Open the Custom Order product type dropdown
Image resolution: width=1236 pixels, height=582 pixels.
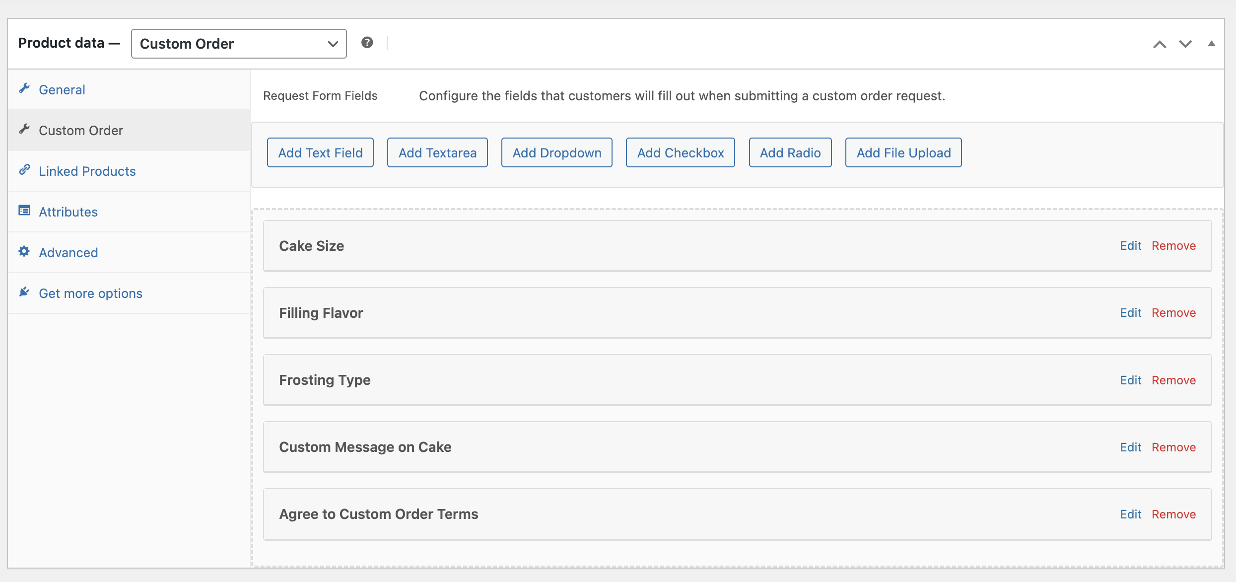click(239, 44)
